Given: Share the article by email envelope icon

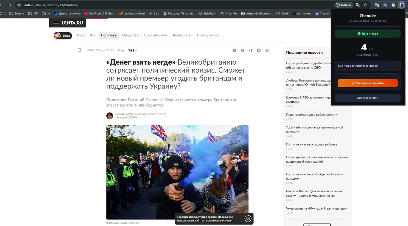Looking at the screenshot, I should (267, 50).
